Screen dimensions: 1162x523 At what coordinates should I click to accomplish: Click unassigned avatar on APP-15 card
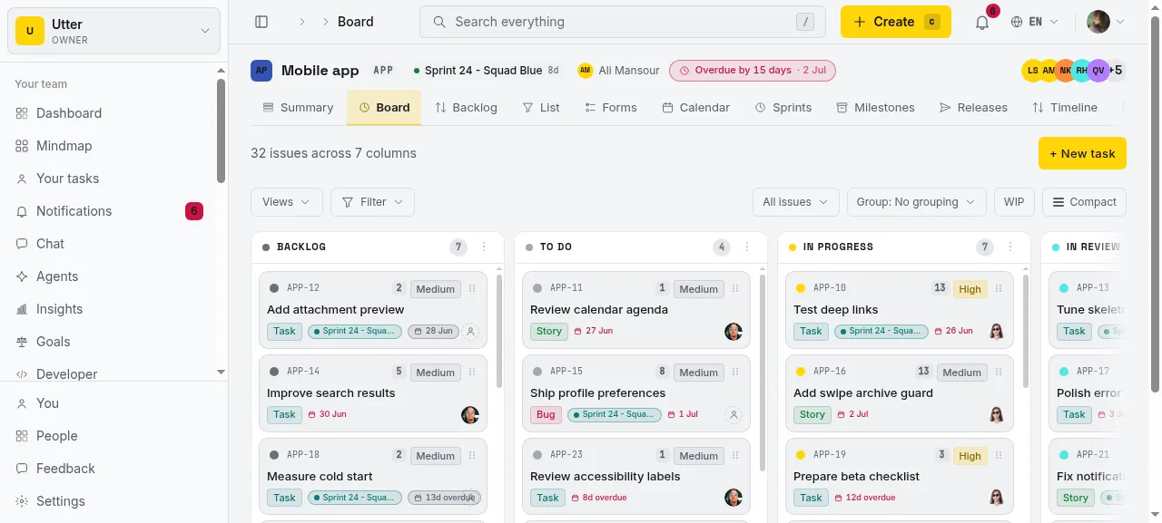click(x=734, y=415)
